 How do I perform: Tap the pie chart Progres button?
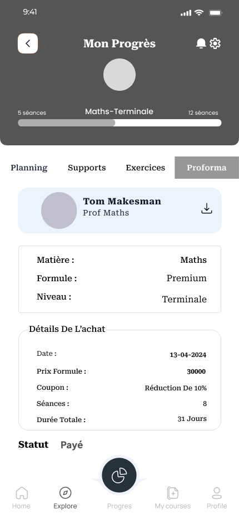click(119, 476)
